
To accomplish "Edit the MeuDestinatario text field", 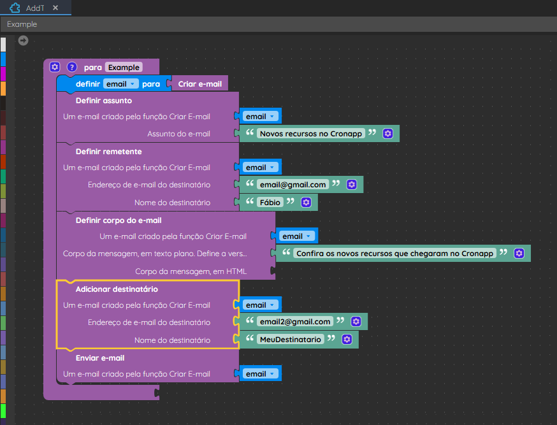I will pyautogui.click(x=290, y=340).
